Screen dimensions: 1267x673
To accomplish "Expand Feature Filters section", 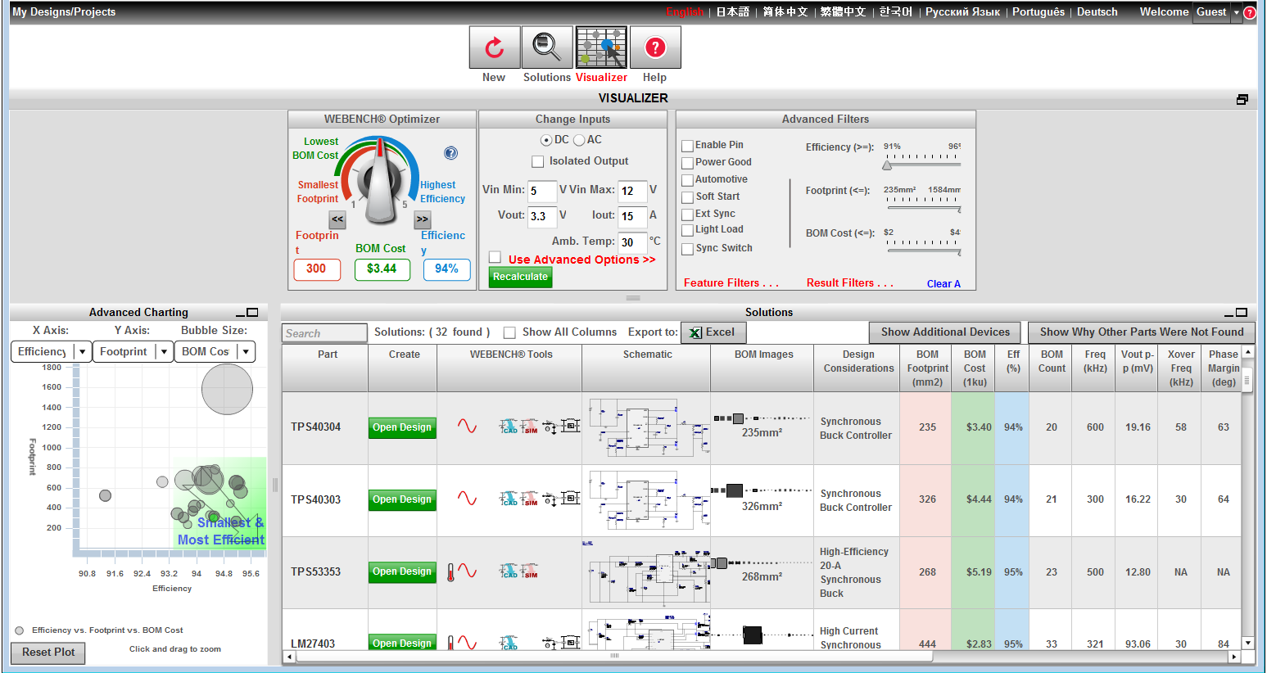I will point(731,282).
